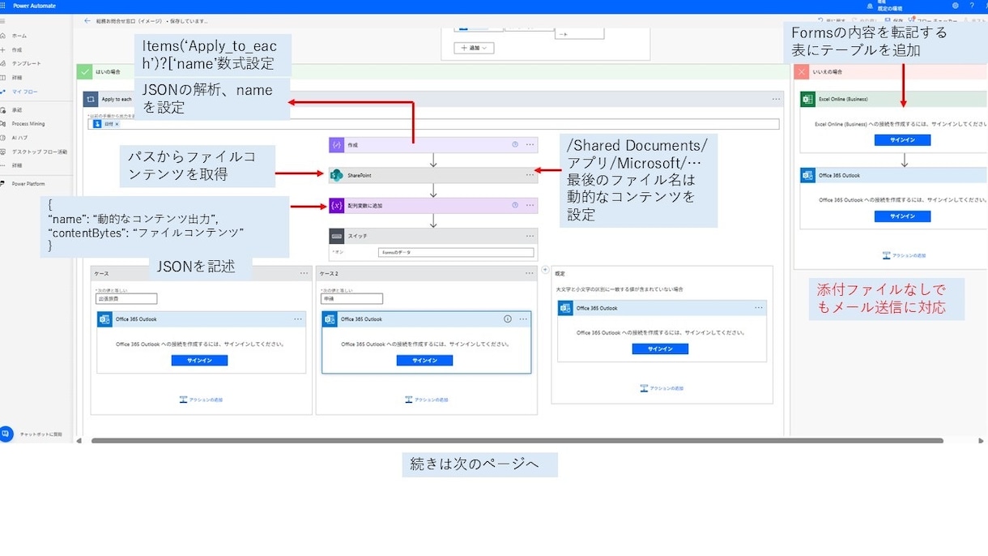This screenshot has height=556, width=988.
Task: Click サインイン in 既定 Outlook card
Action: pyautogui.click(x=660, y=349)
